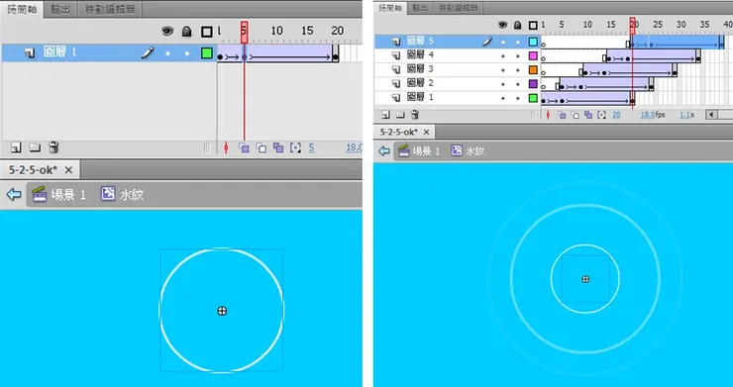Viewport: 733px width, 387px height.
Task: Go to 場景 1 in right edit bar
Action: click(x=419, y=151)
